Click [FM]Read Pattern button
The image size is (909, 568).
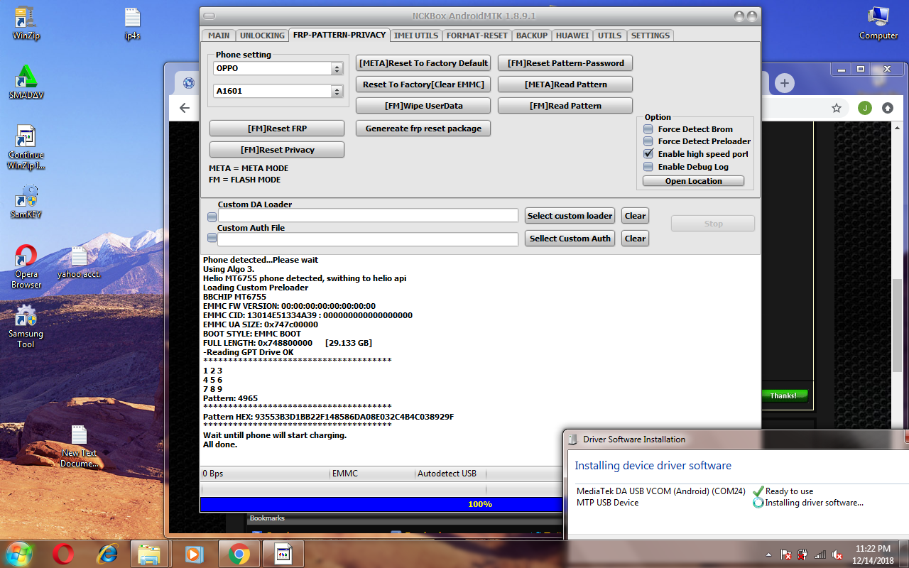(x=565, y=106)
